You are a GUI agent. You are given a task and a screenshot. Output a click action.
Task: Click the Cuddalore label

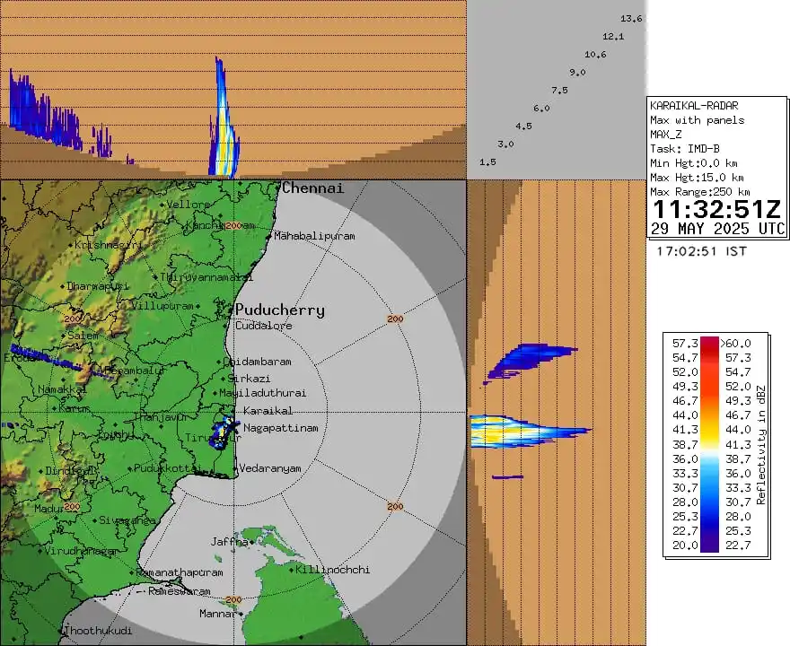coord(264,326)
